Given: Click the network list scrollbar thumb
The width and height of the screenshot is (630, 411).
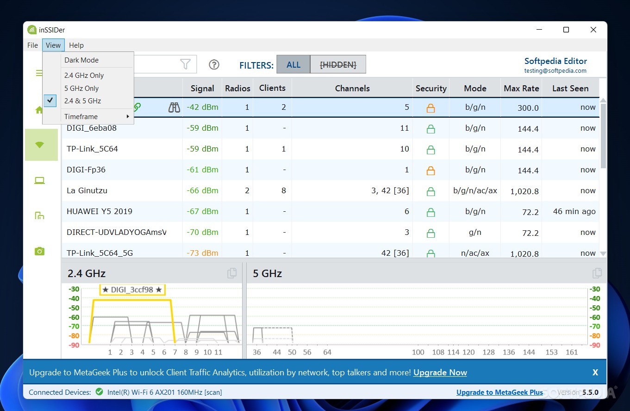Looking at the screenshot, I should click(x=603, y=136).
